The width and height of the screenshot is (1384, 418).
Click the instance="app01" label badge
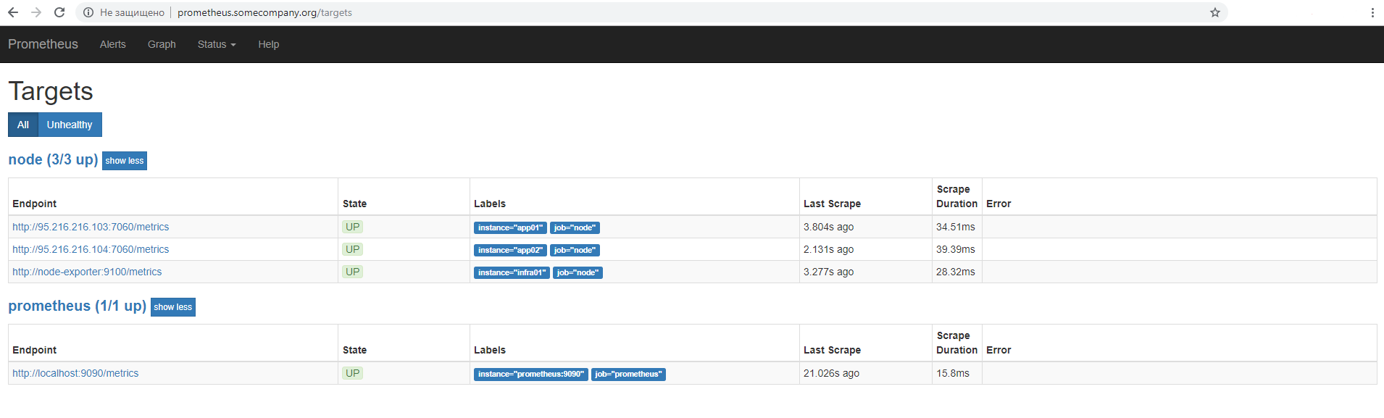pos(510,227)
